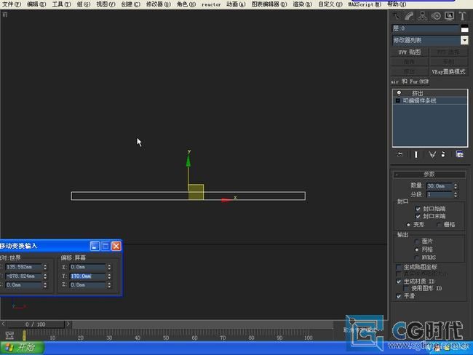Open the 修改器列表 dropdown arrow
This screenshot has height=355, width=473.
pos(464,40)
